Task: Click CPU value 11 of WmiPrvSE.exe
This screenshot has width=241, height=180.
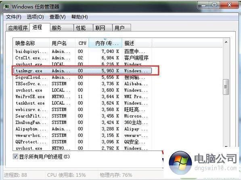Action: (80, 97)
